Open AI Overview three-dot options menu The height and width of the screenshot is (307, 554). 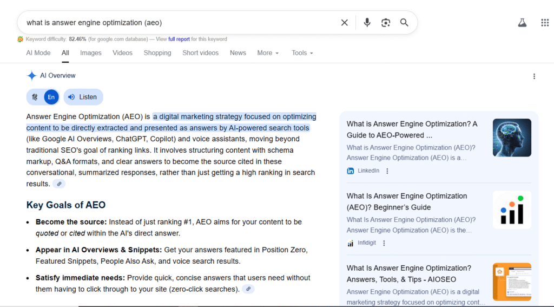coord(534,76)
